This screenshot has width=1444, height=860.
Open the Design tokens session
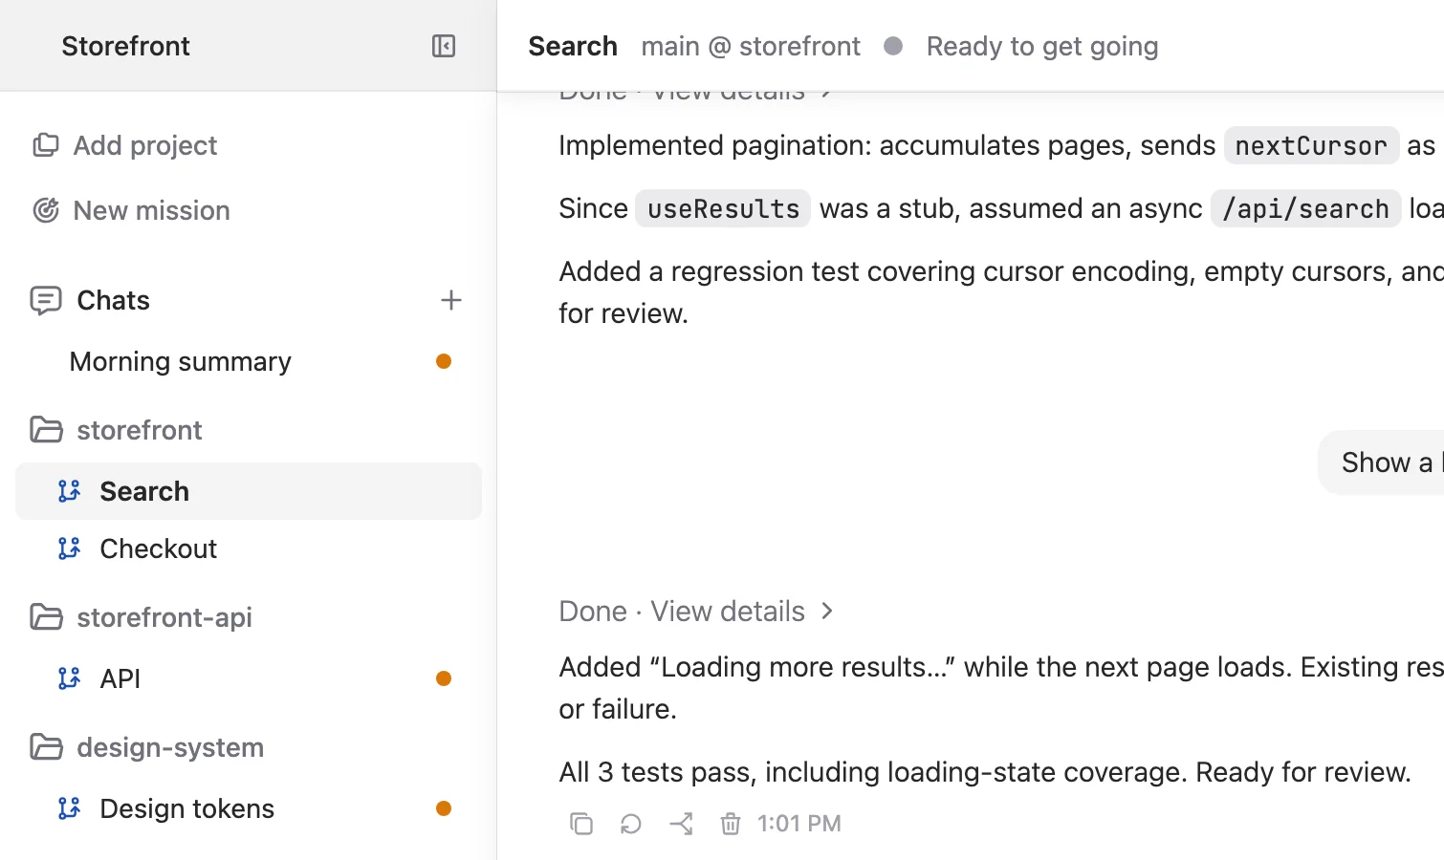(x=249, y=808)
